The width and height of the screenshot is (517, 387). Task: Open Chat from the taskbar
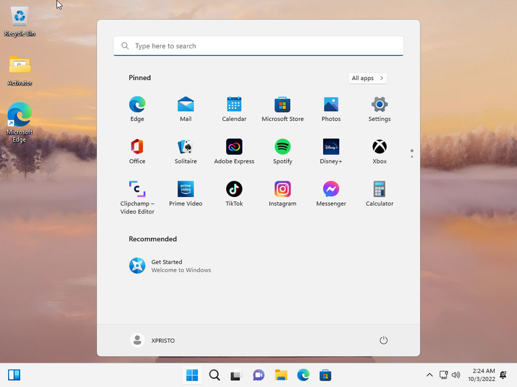point(258,375)
